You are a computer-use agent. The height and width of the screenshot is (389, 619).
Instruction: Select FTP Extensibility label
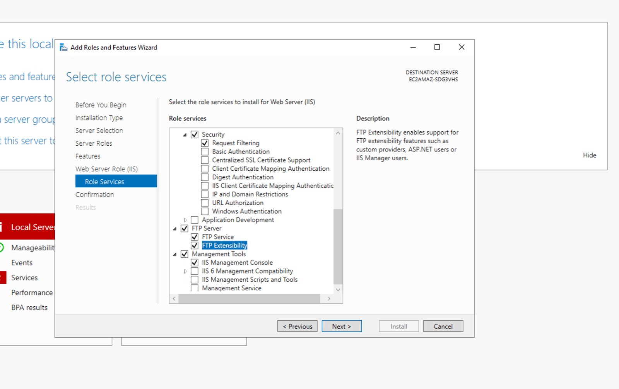coord(224,245)
